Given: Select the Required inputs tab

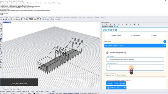Looking at the screenshot, I should click(110, 75).
